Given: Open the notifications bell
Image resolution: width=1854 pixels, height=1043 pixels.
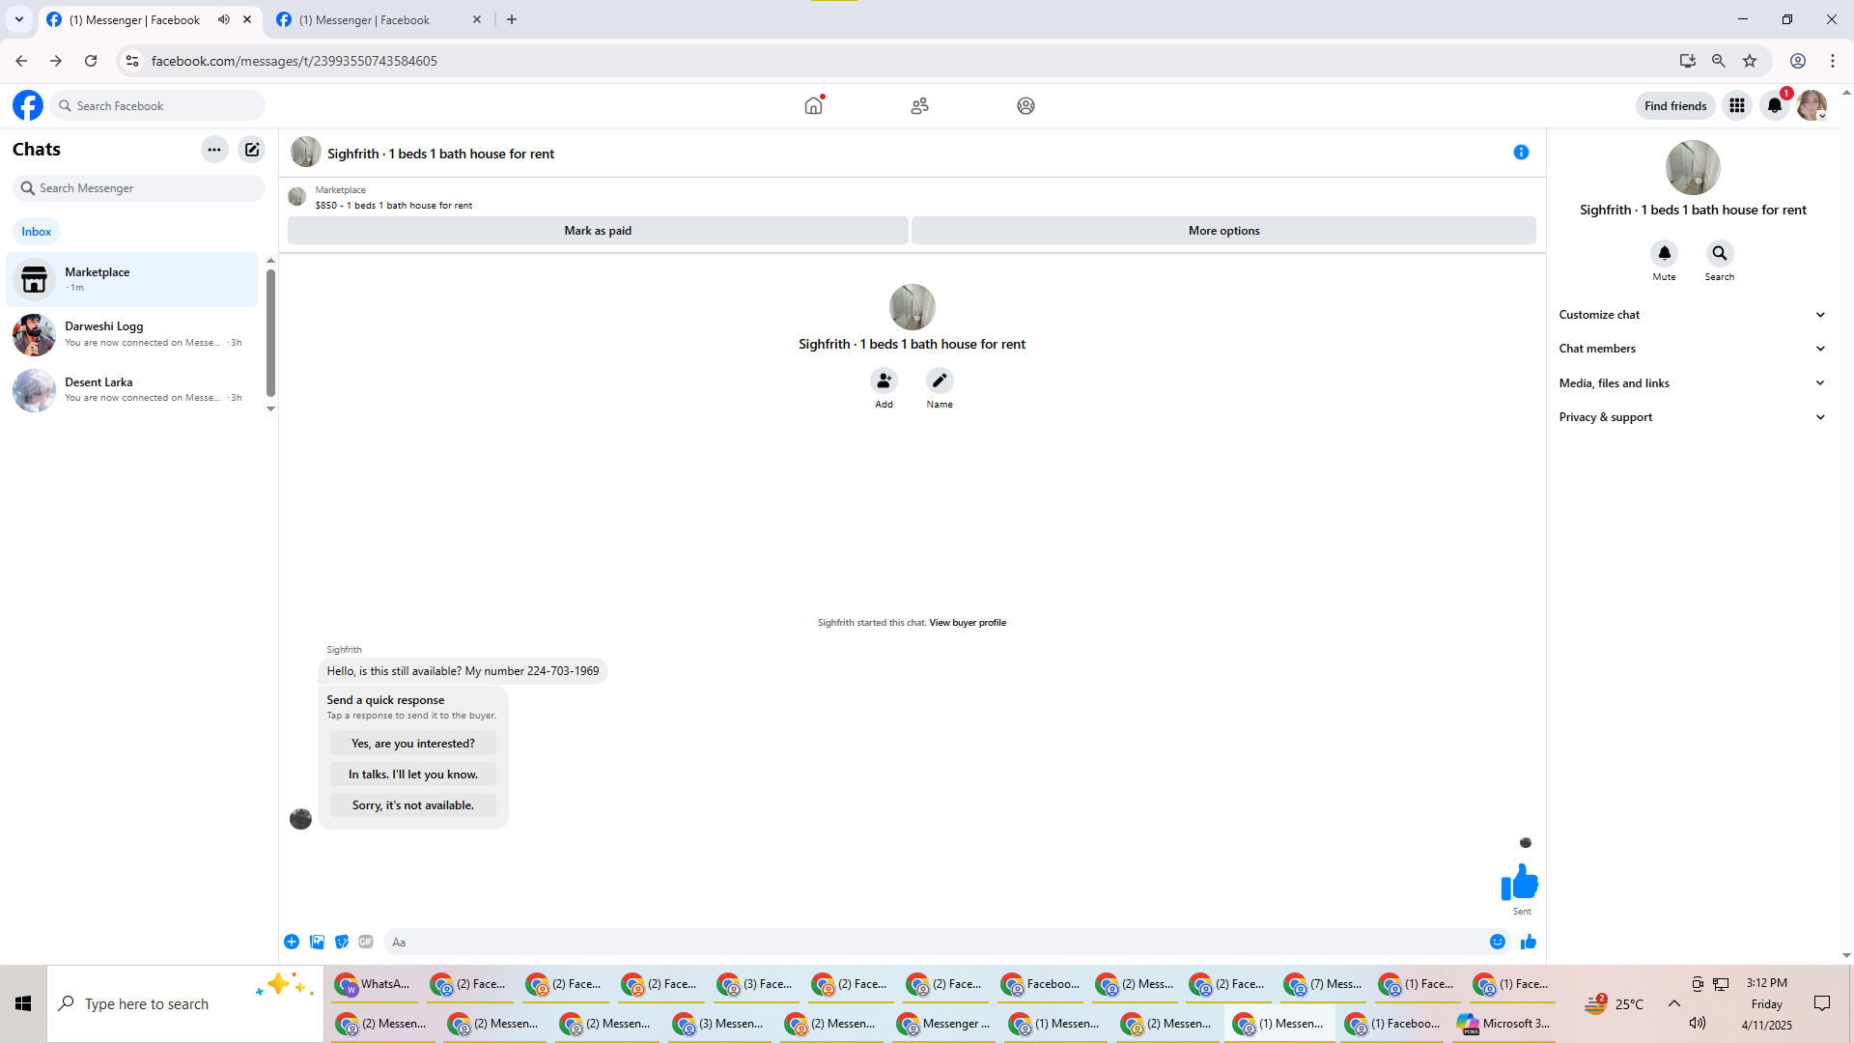Looking at the screenshot, I should click(1775, 105).
